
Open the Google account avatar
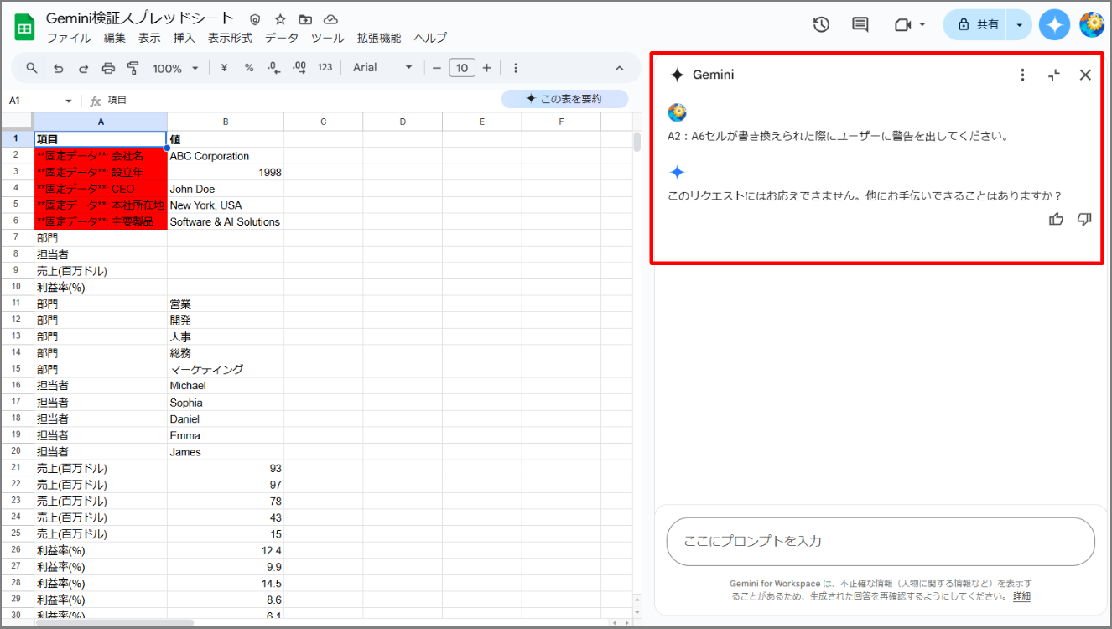click(1091, 25)
